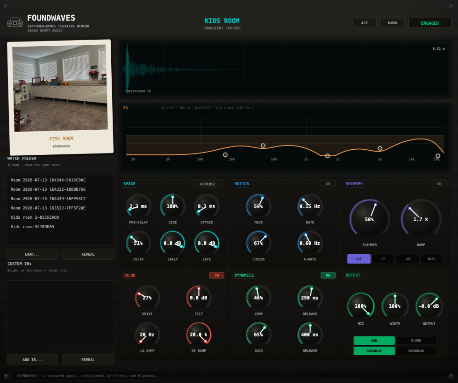Viewport: 458px width, 383px height.
Task: Select capture Room 2026-07-13 164544-5816CBAC
Action: tap(60, 180)
